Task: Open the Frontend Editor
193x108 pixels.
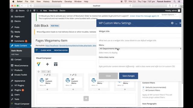Action: click(x=61, y=50)
